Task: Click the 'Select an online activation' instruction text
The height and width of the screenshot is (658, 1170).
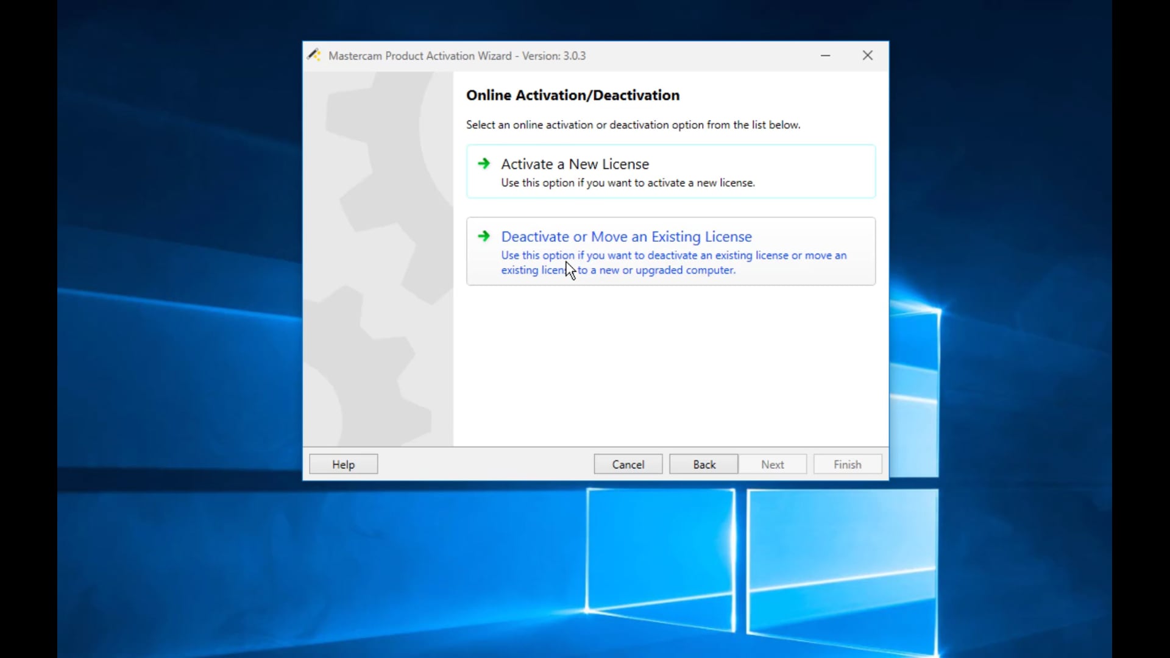Action: [x=633, y=125]
